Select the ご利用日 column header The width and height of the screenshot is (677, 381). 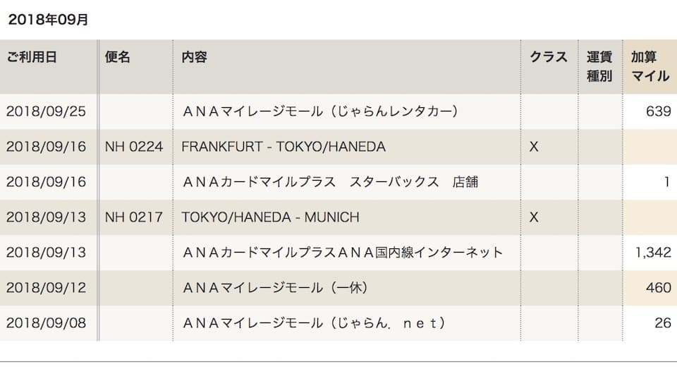[x=32, y=57]
